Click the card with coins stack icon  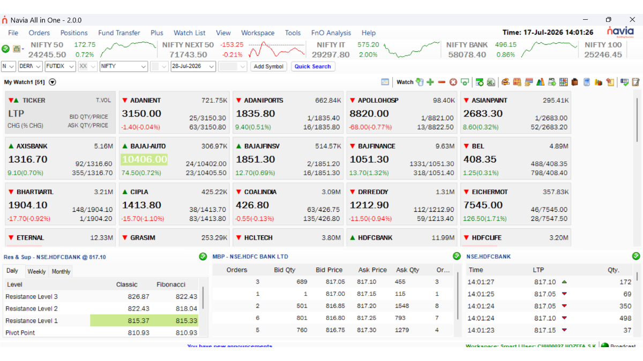(529, 82)
